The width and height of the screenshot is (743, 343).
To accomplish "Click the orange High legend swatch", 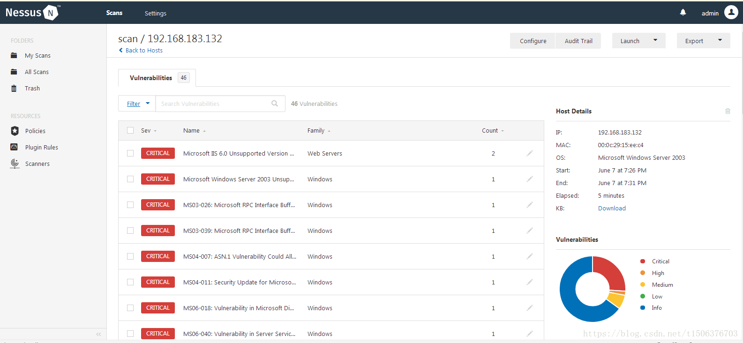I will click(x=643, y=273).
